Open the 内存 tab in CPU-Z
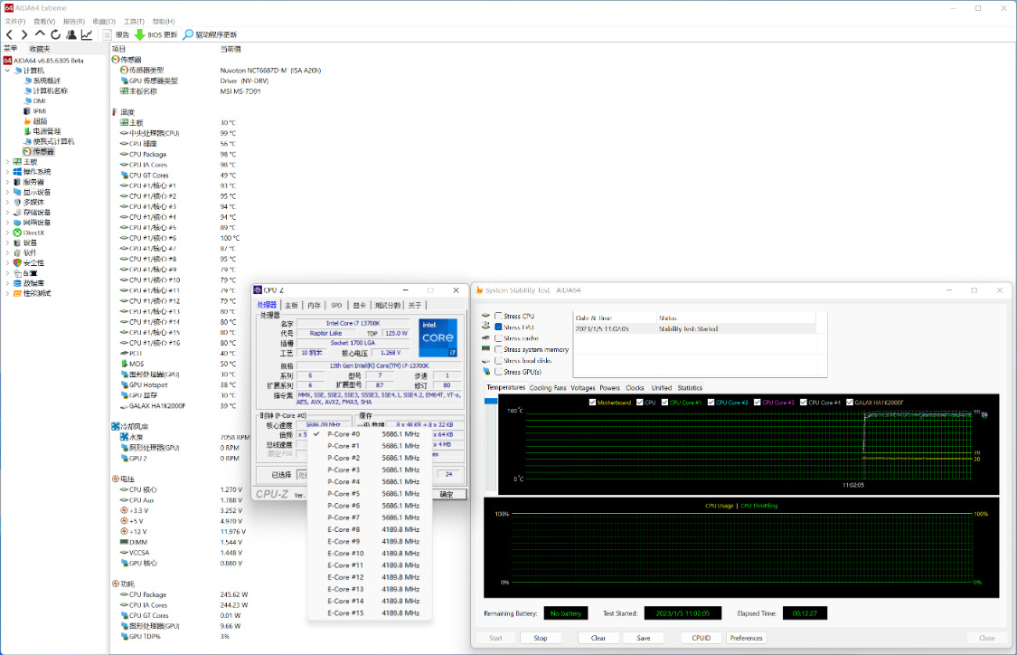 click(314, 306)
